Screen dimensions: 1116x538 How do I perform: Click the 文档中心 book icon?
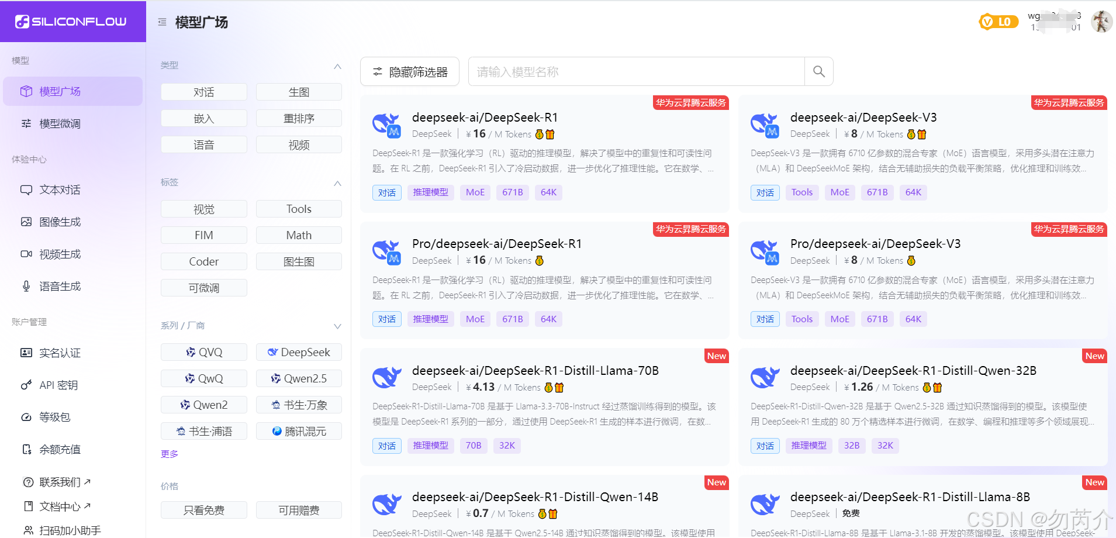(28, 506)
